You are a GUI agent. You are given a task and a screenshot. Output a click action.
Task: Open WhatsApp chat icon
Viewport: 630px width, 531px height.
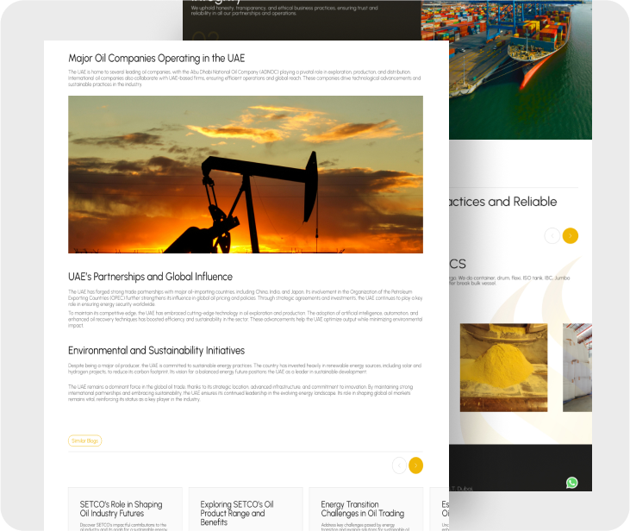point(572,483)
